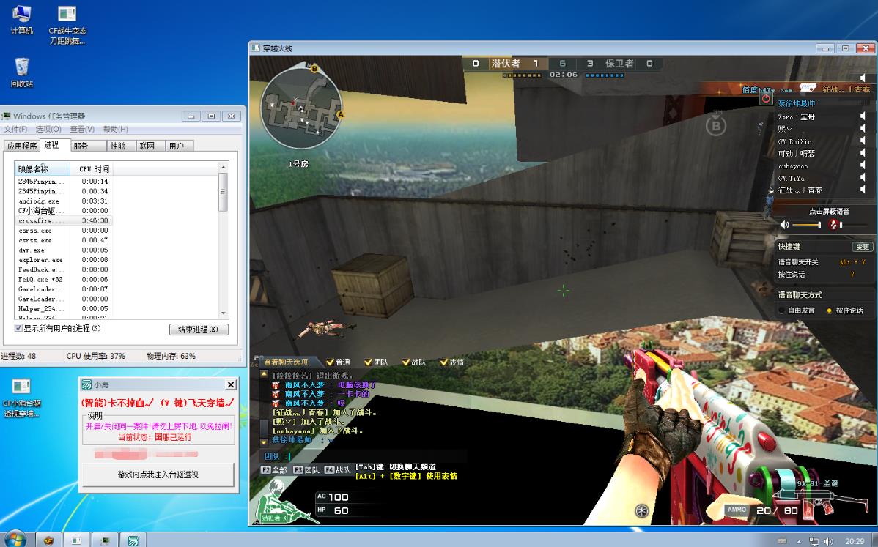The height and width of the screenshot is (547, 878).
Task: Mute speaker icon beside GW.TiYa
Action: (x=863, y=178)
